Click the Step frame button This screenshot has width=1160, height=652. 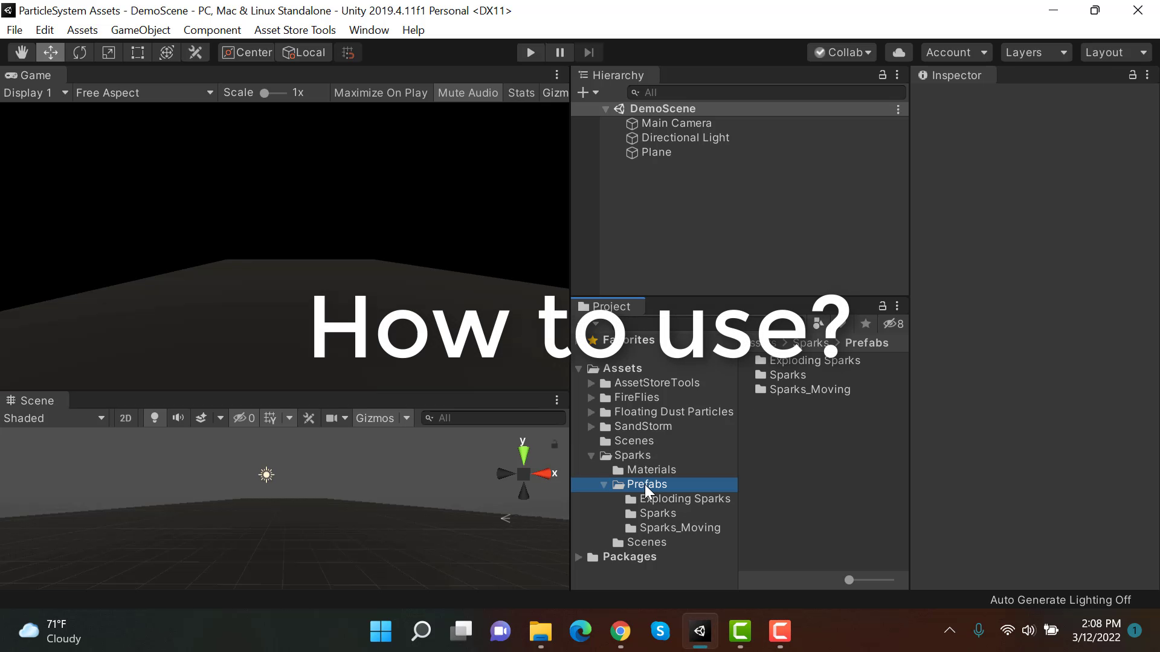(x=589, y=53)
